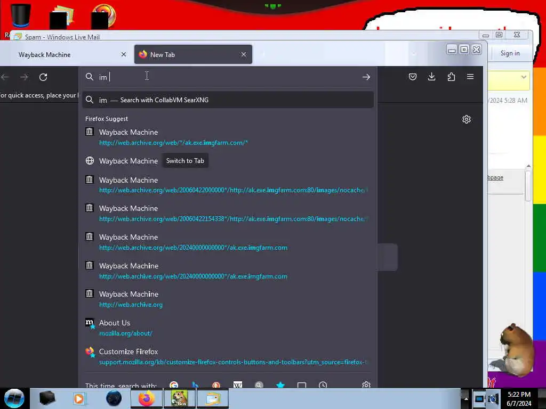Open suggestion with 20060422000000 imgfarm URL
Screen dimensions: 546x409
[228, 185]
